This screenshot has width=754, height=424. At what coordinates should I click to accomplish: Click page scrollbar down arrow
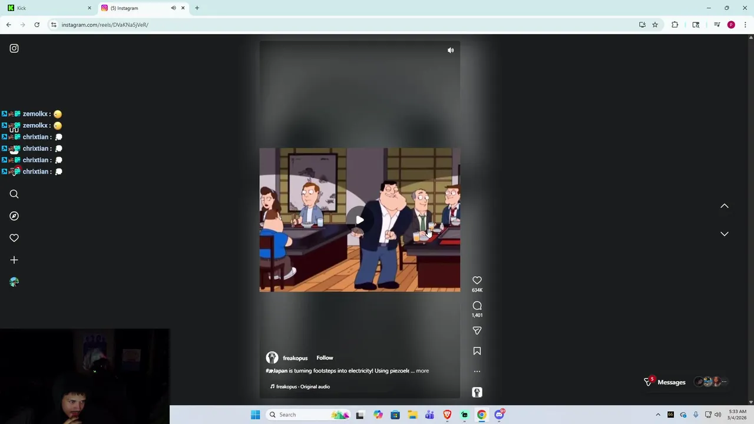(x=750, y=402)
